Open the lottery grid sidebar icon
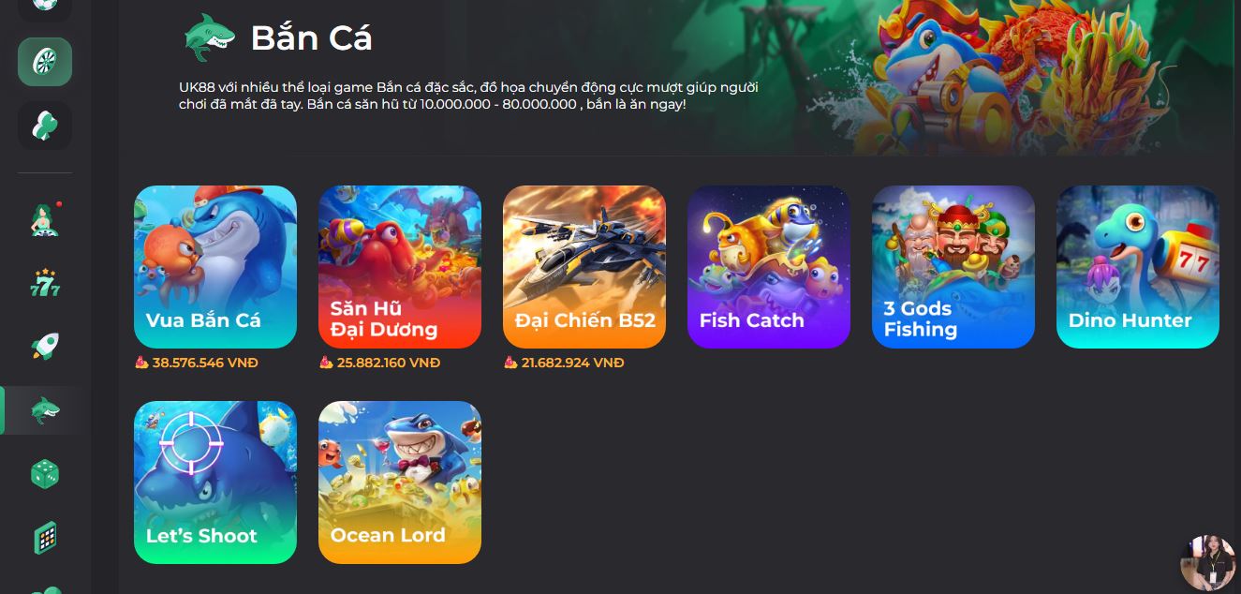The width and height of the screenshot is (1241, 594). (x=45, y=538)
